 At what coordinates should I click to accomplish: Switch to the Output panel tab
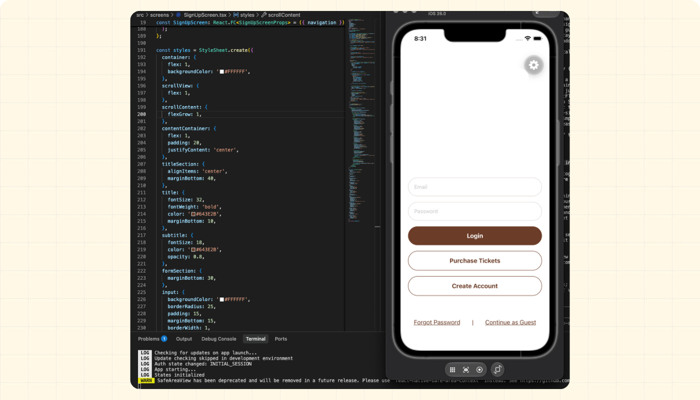(x=184, y=339)
